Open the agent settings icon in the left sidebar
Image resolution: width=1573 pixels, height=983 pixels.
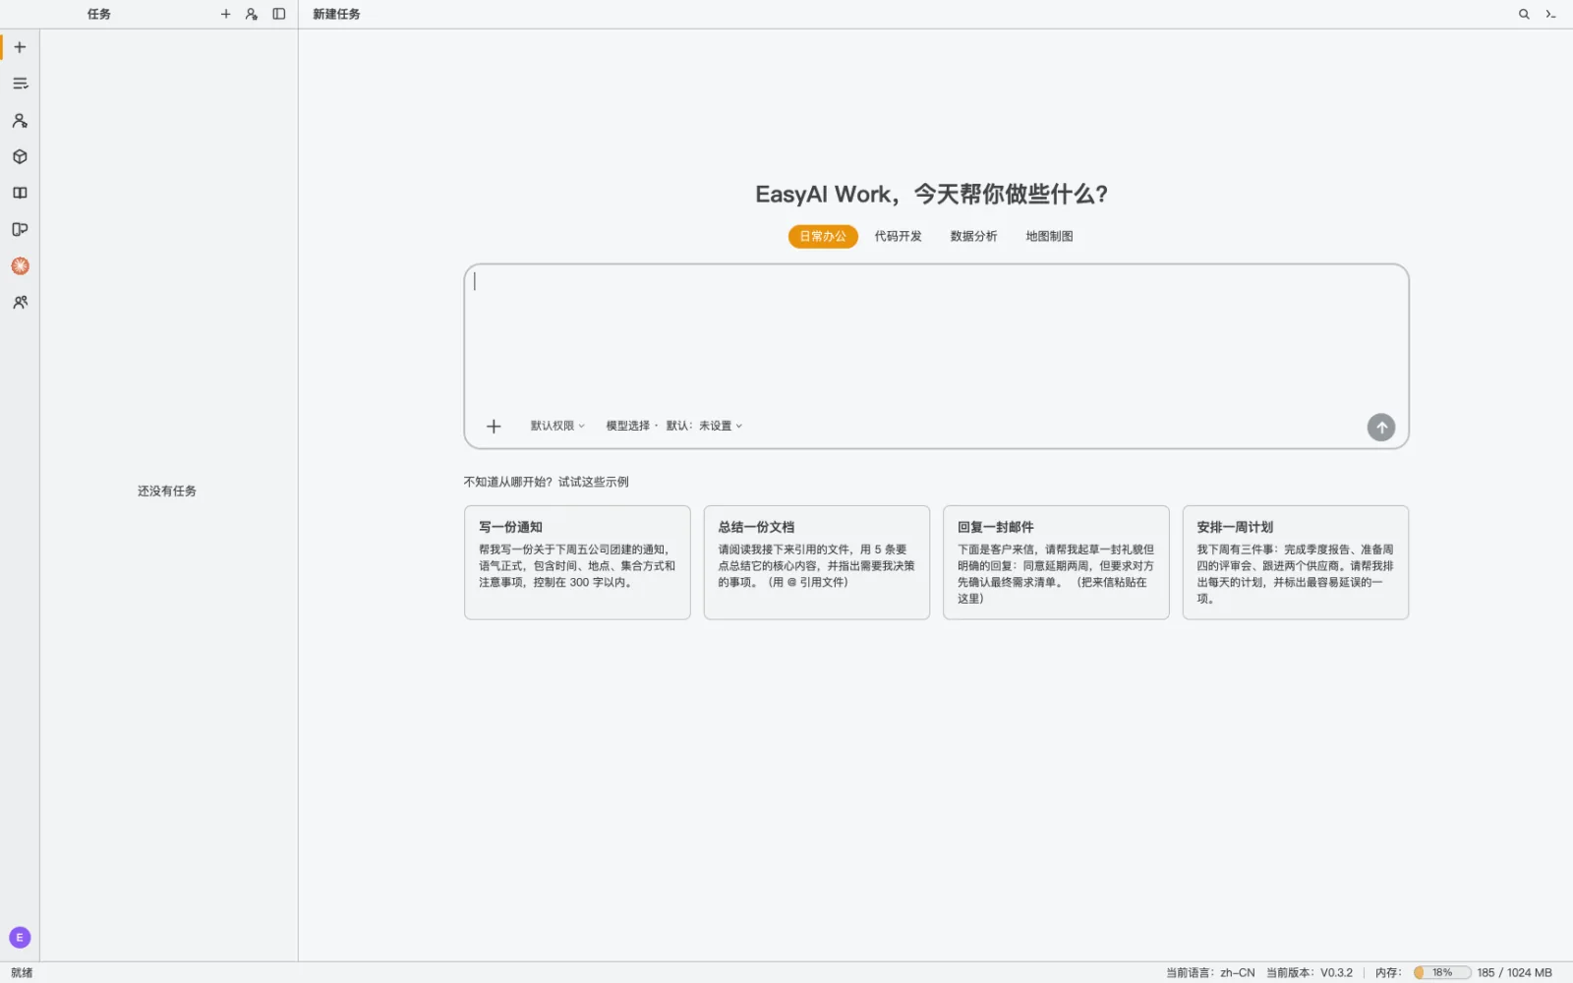pos(20,121)
